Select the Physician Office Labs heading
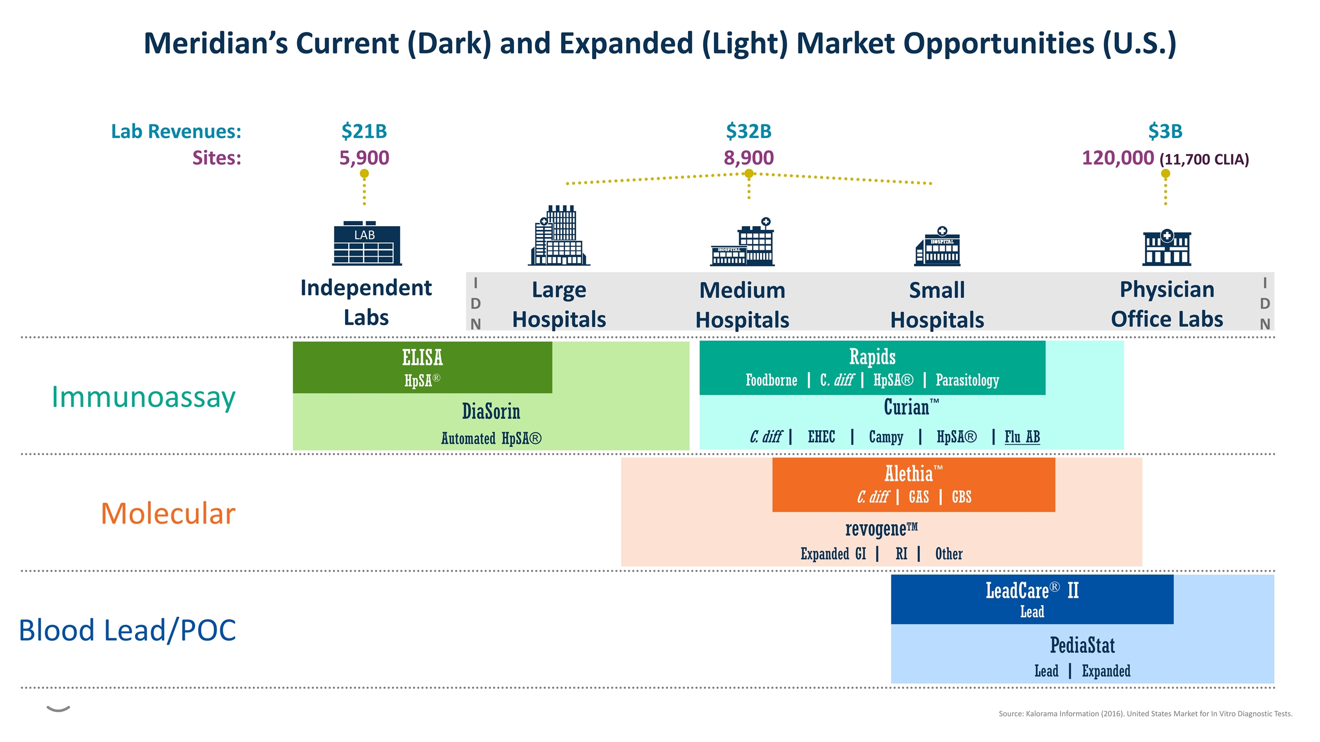This screenshot has height=742, width=1320. point(1167,304)
